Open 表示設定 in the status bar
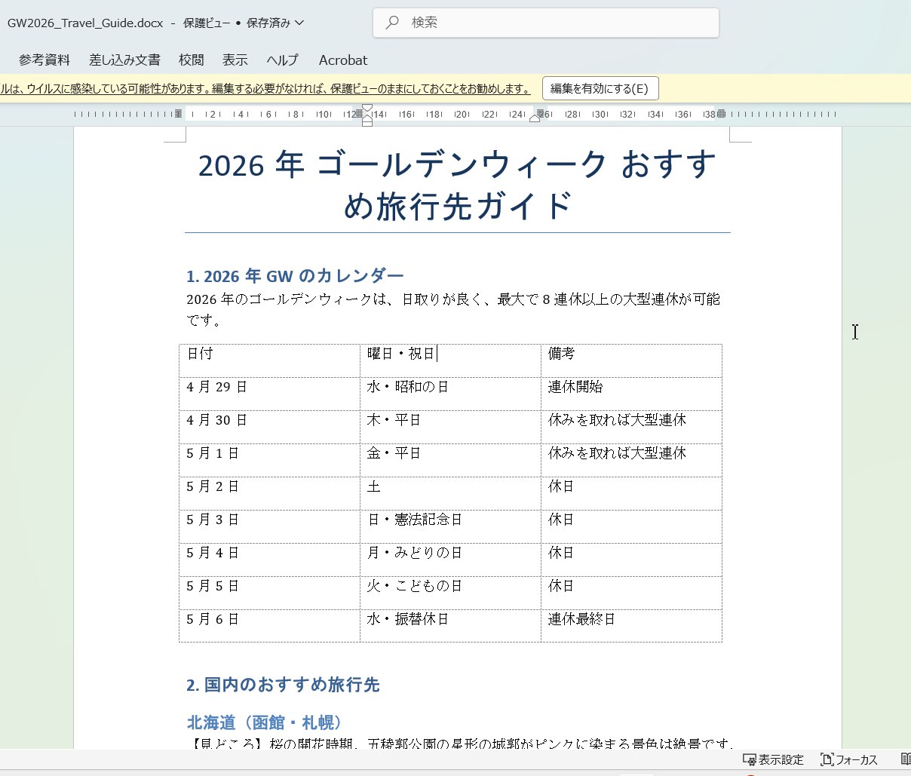This screenshot has height=776, width=911. 774,760
